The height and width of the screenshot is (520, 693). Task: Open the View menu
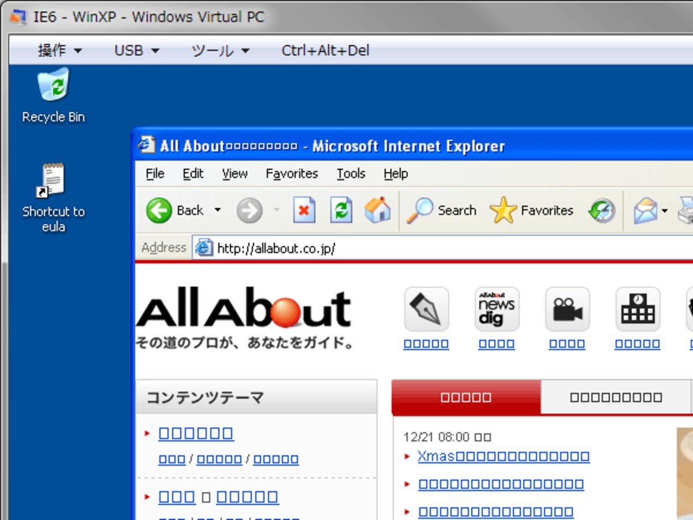pyautogui.click(x=234, y=174)
